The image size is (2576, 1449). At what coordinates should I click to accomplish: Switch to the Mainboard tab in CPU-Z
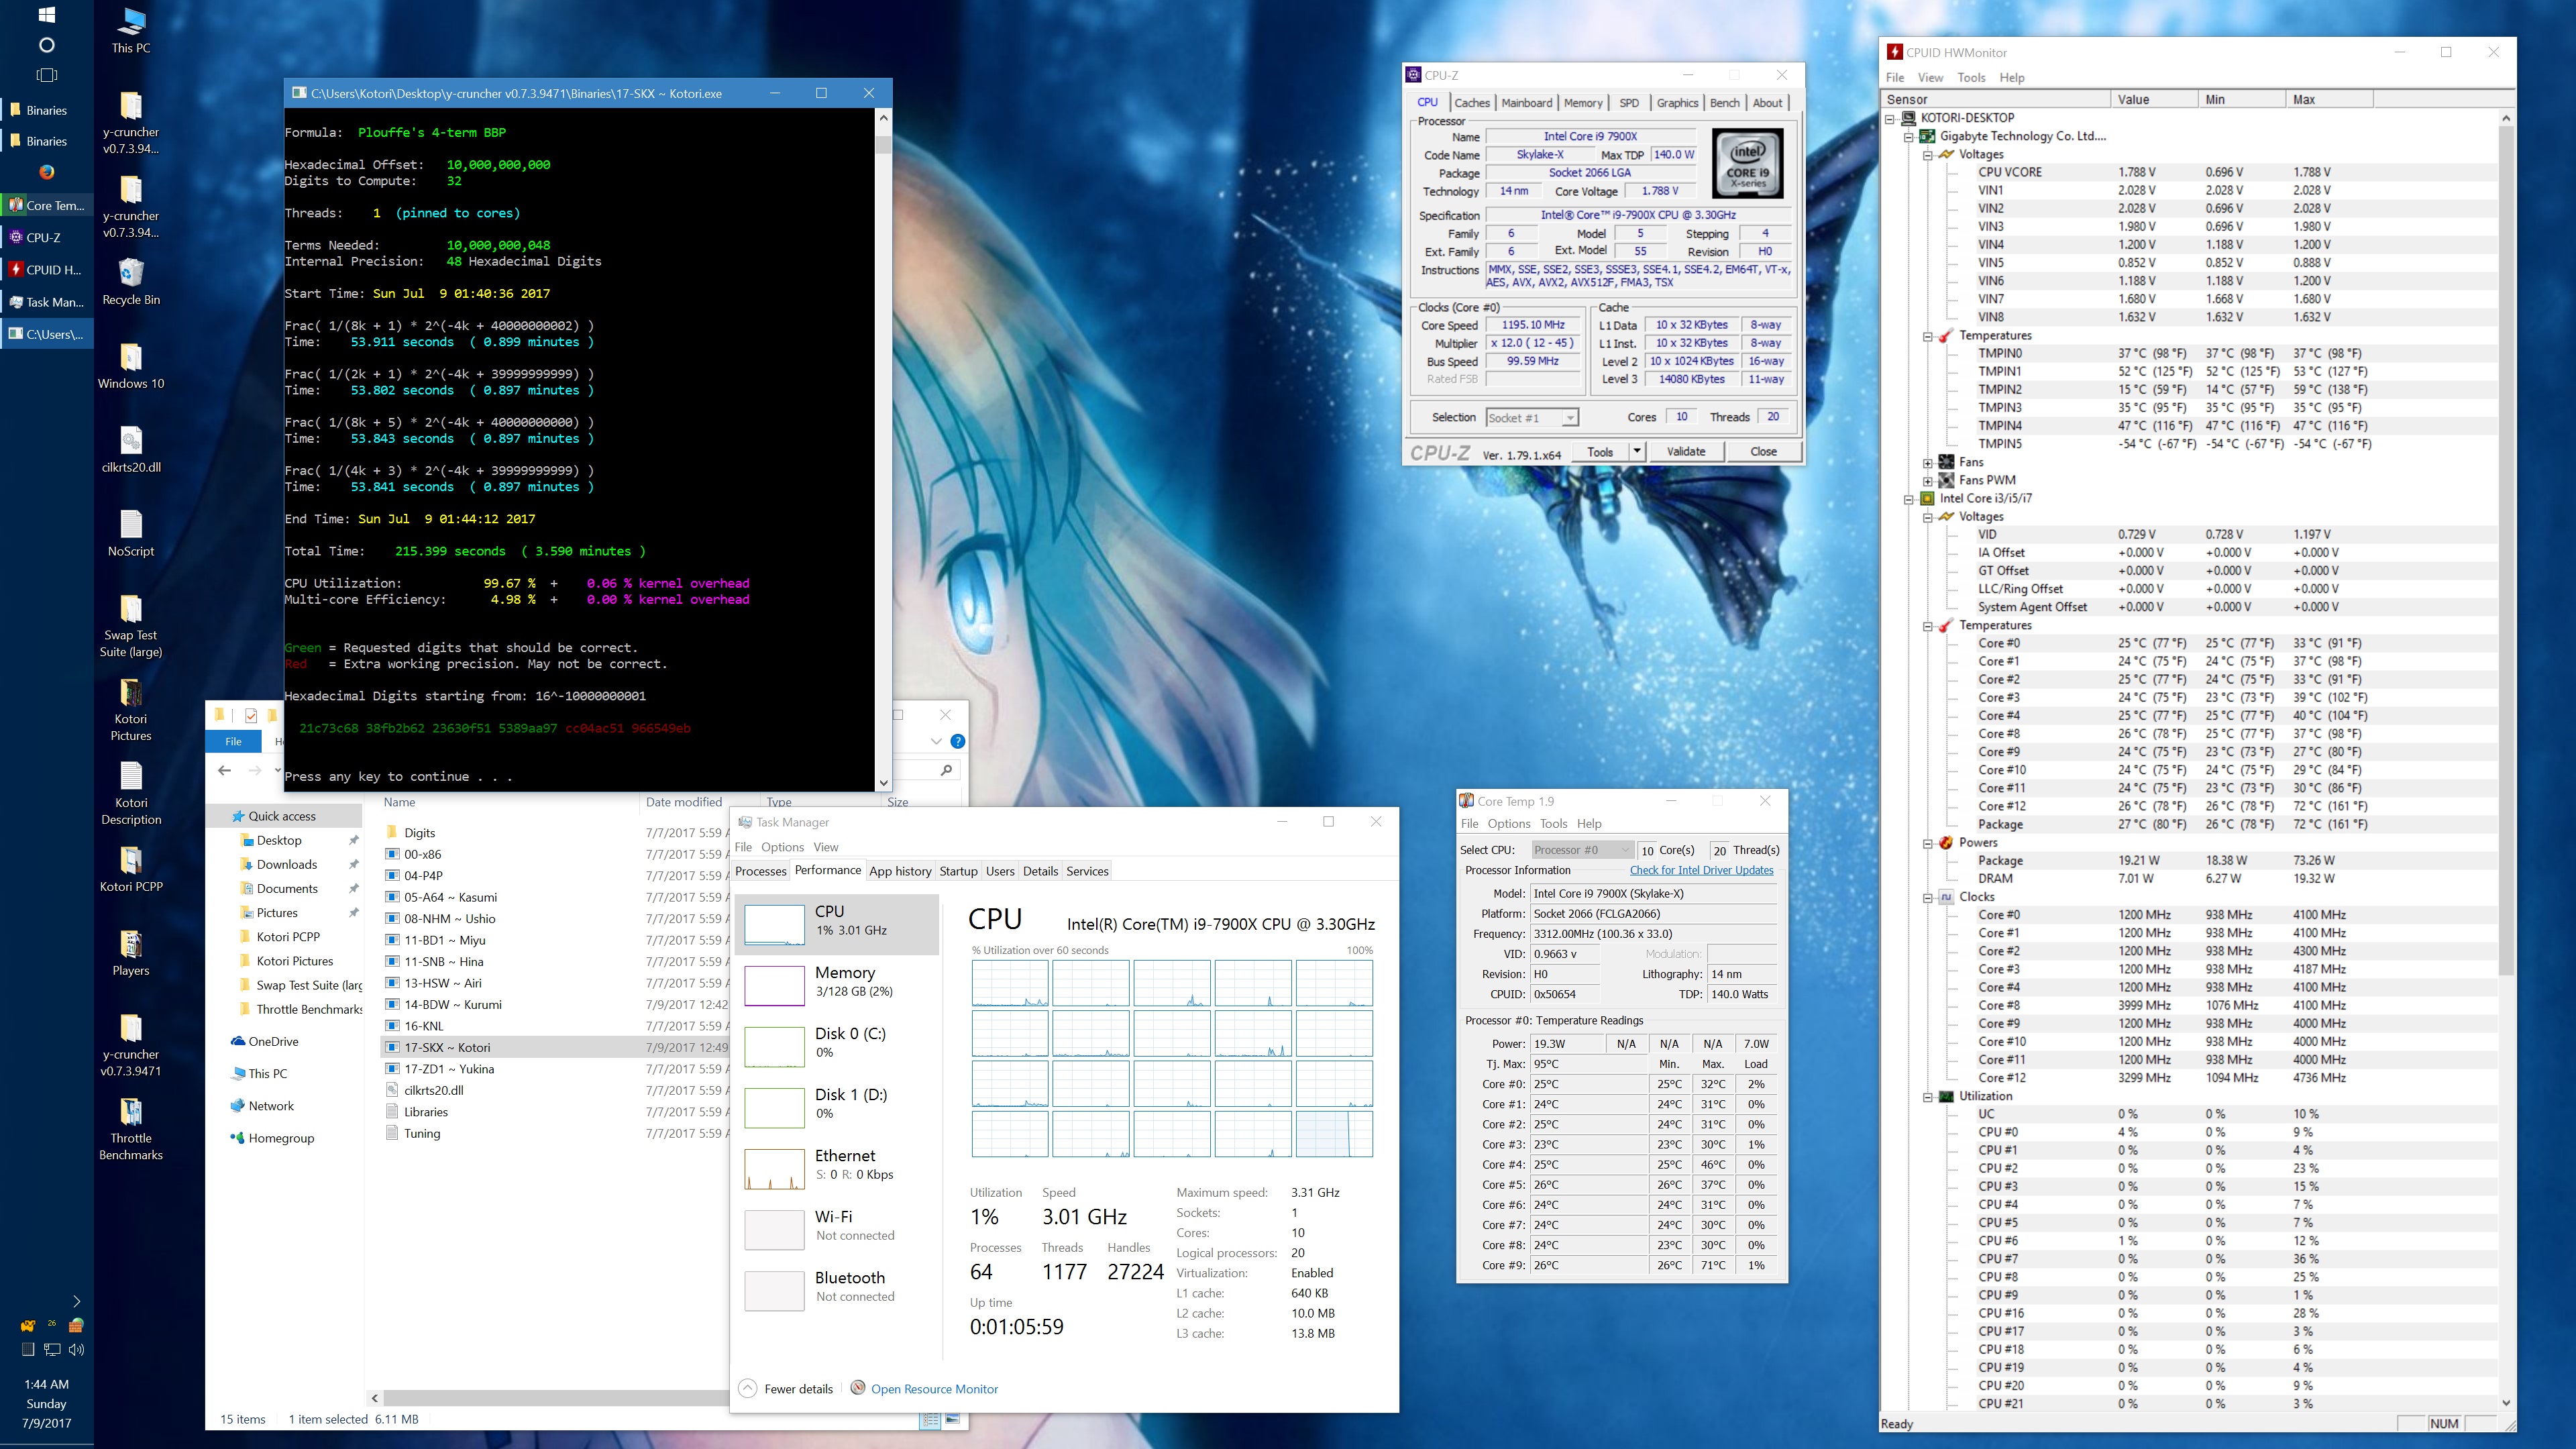[x=1526, y=102]
